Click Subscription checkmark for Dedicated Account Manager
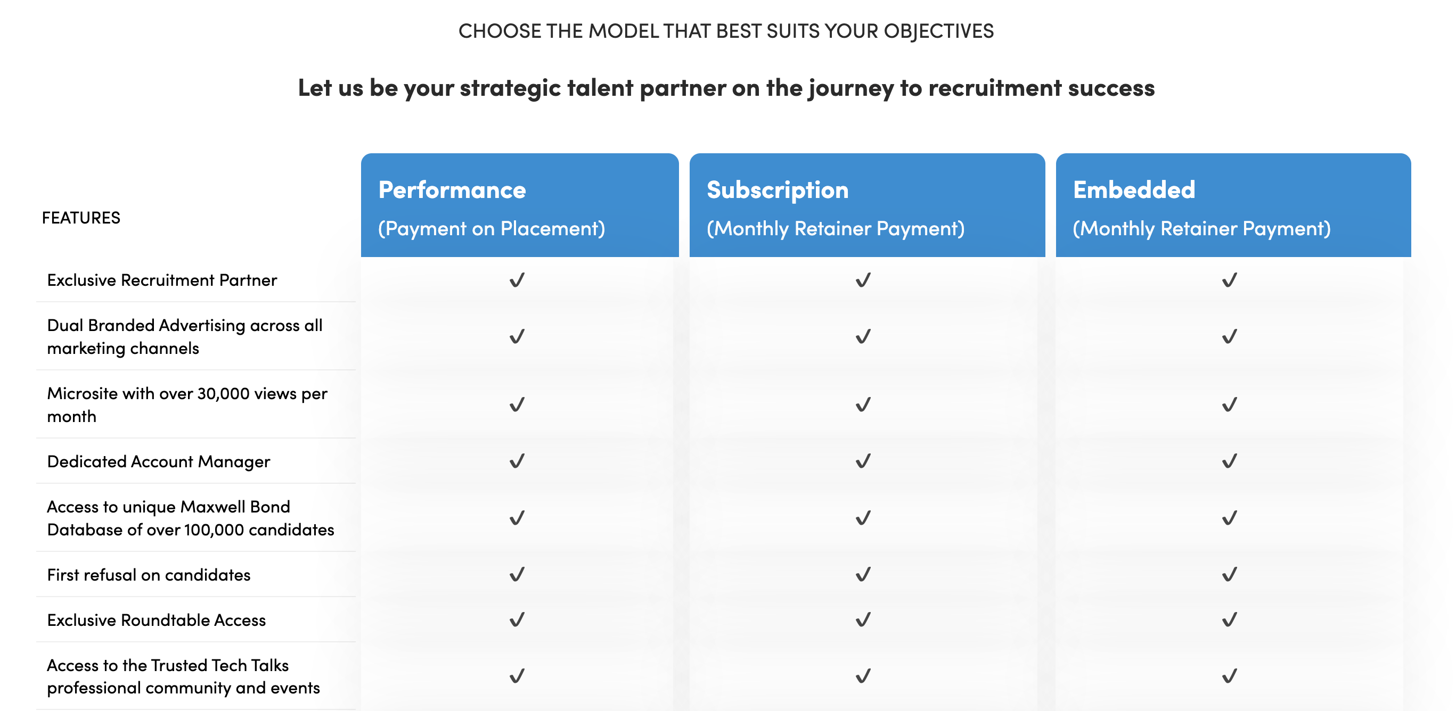1456x711 pixels. click(x=863, y=461)
